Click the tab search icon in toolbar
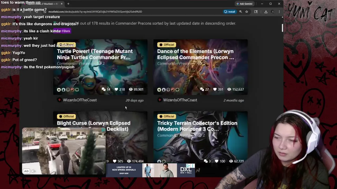This screenshot has height=189, width=337. coord(256,12)
